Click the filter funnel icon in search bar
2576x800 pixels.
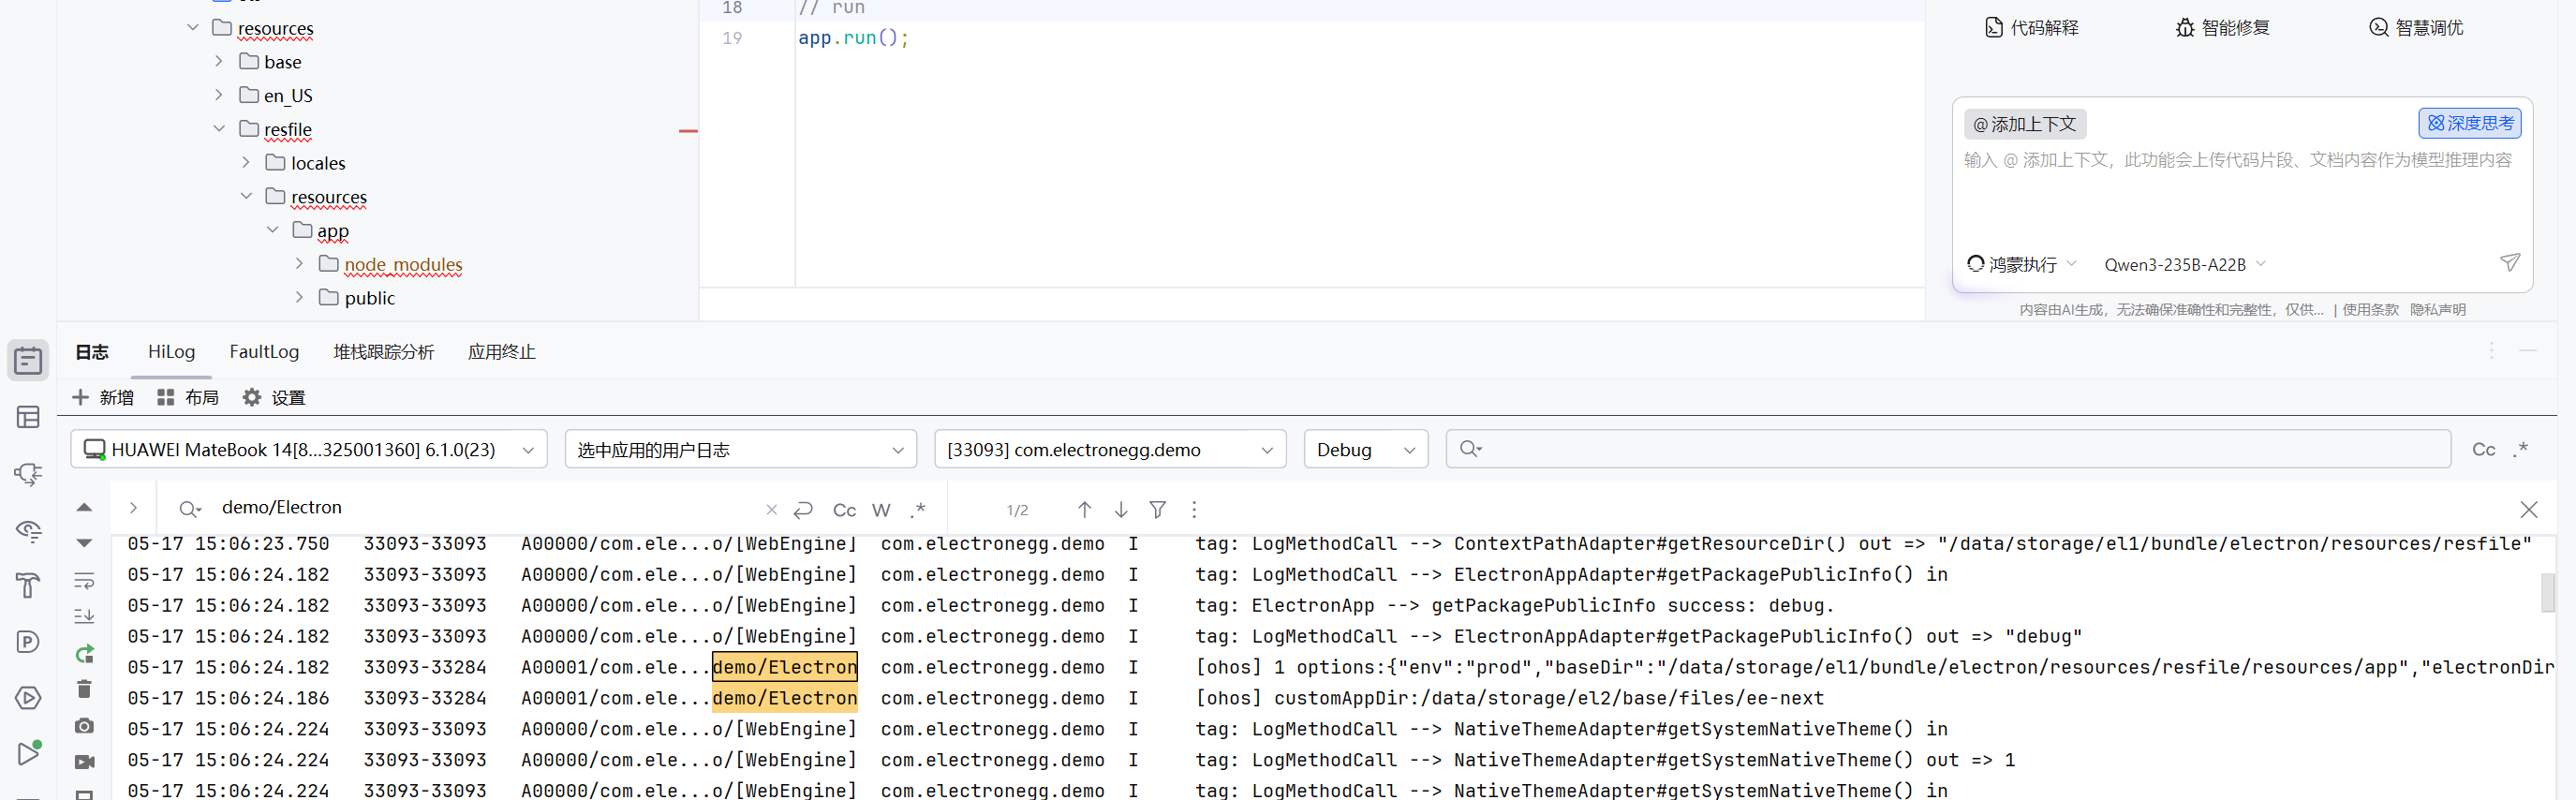tap(1157, 510)
